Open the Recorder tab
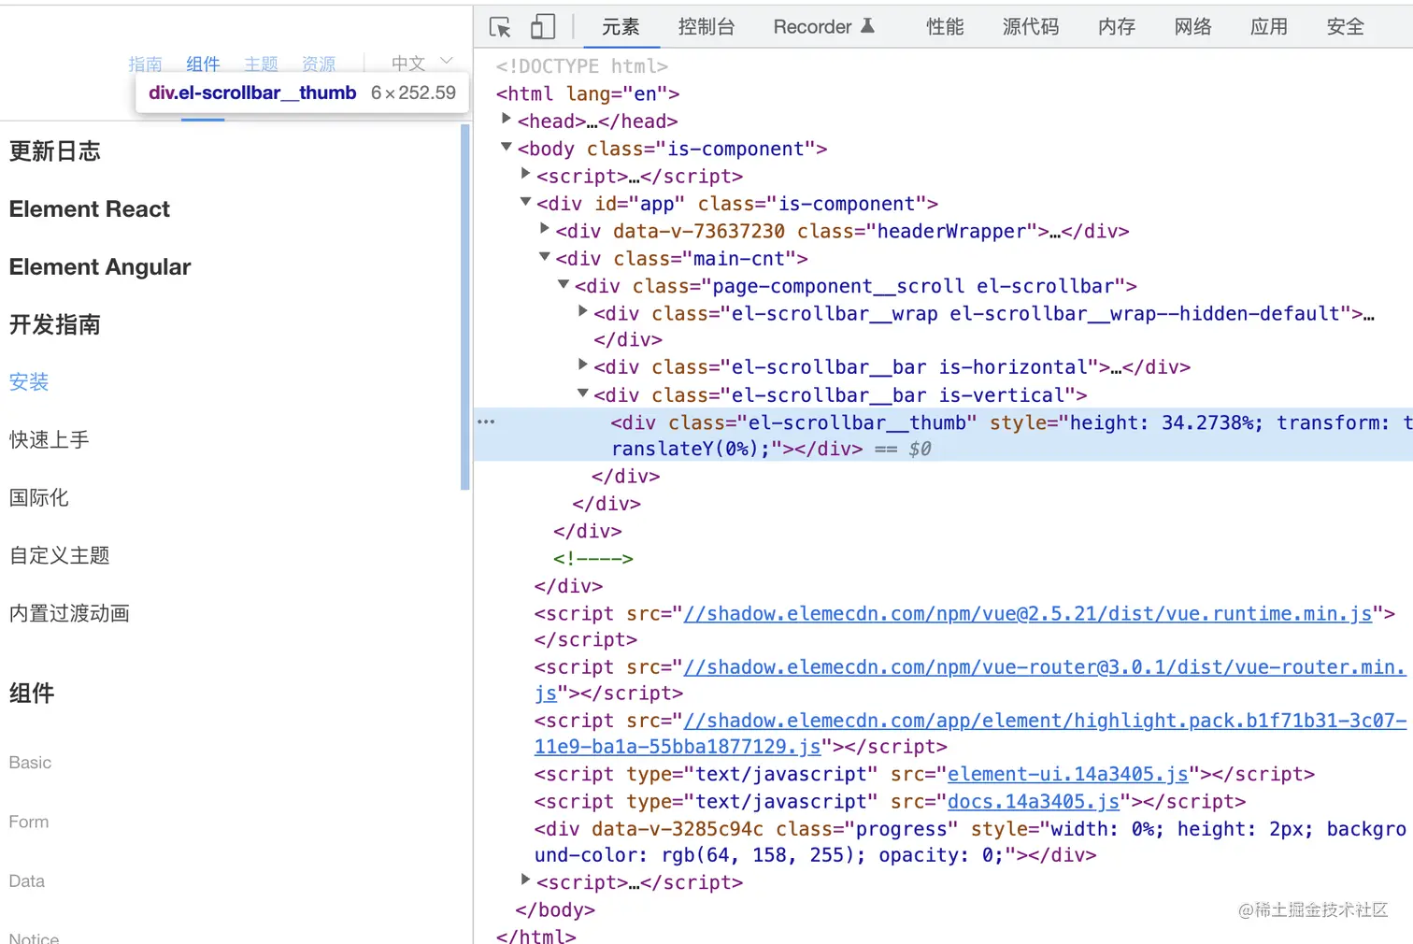1413x944 pixels. 812,27
